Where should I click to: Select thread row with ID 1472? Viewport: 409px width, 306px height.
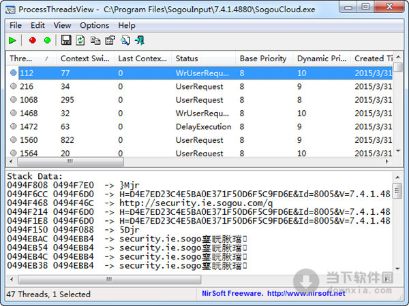[199, 126]
